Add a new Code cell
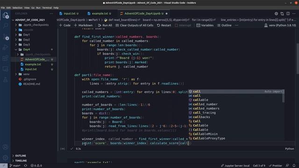This screenshot has width=299, height=168. (64, 25)
